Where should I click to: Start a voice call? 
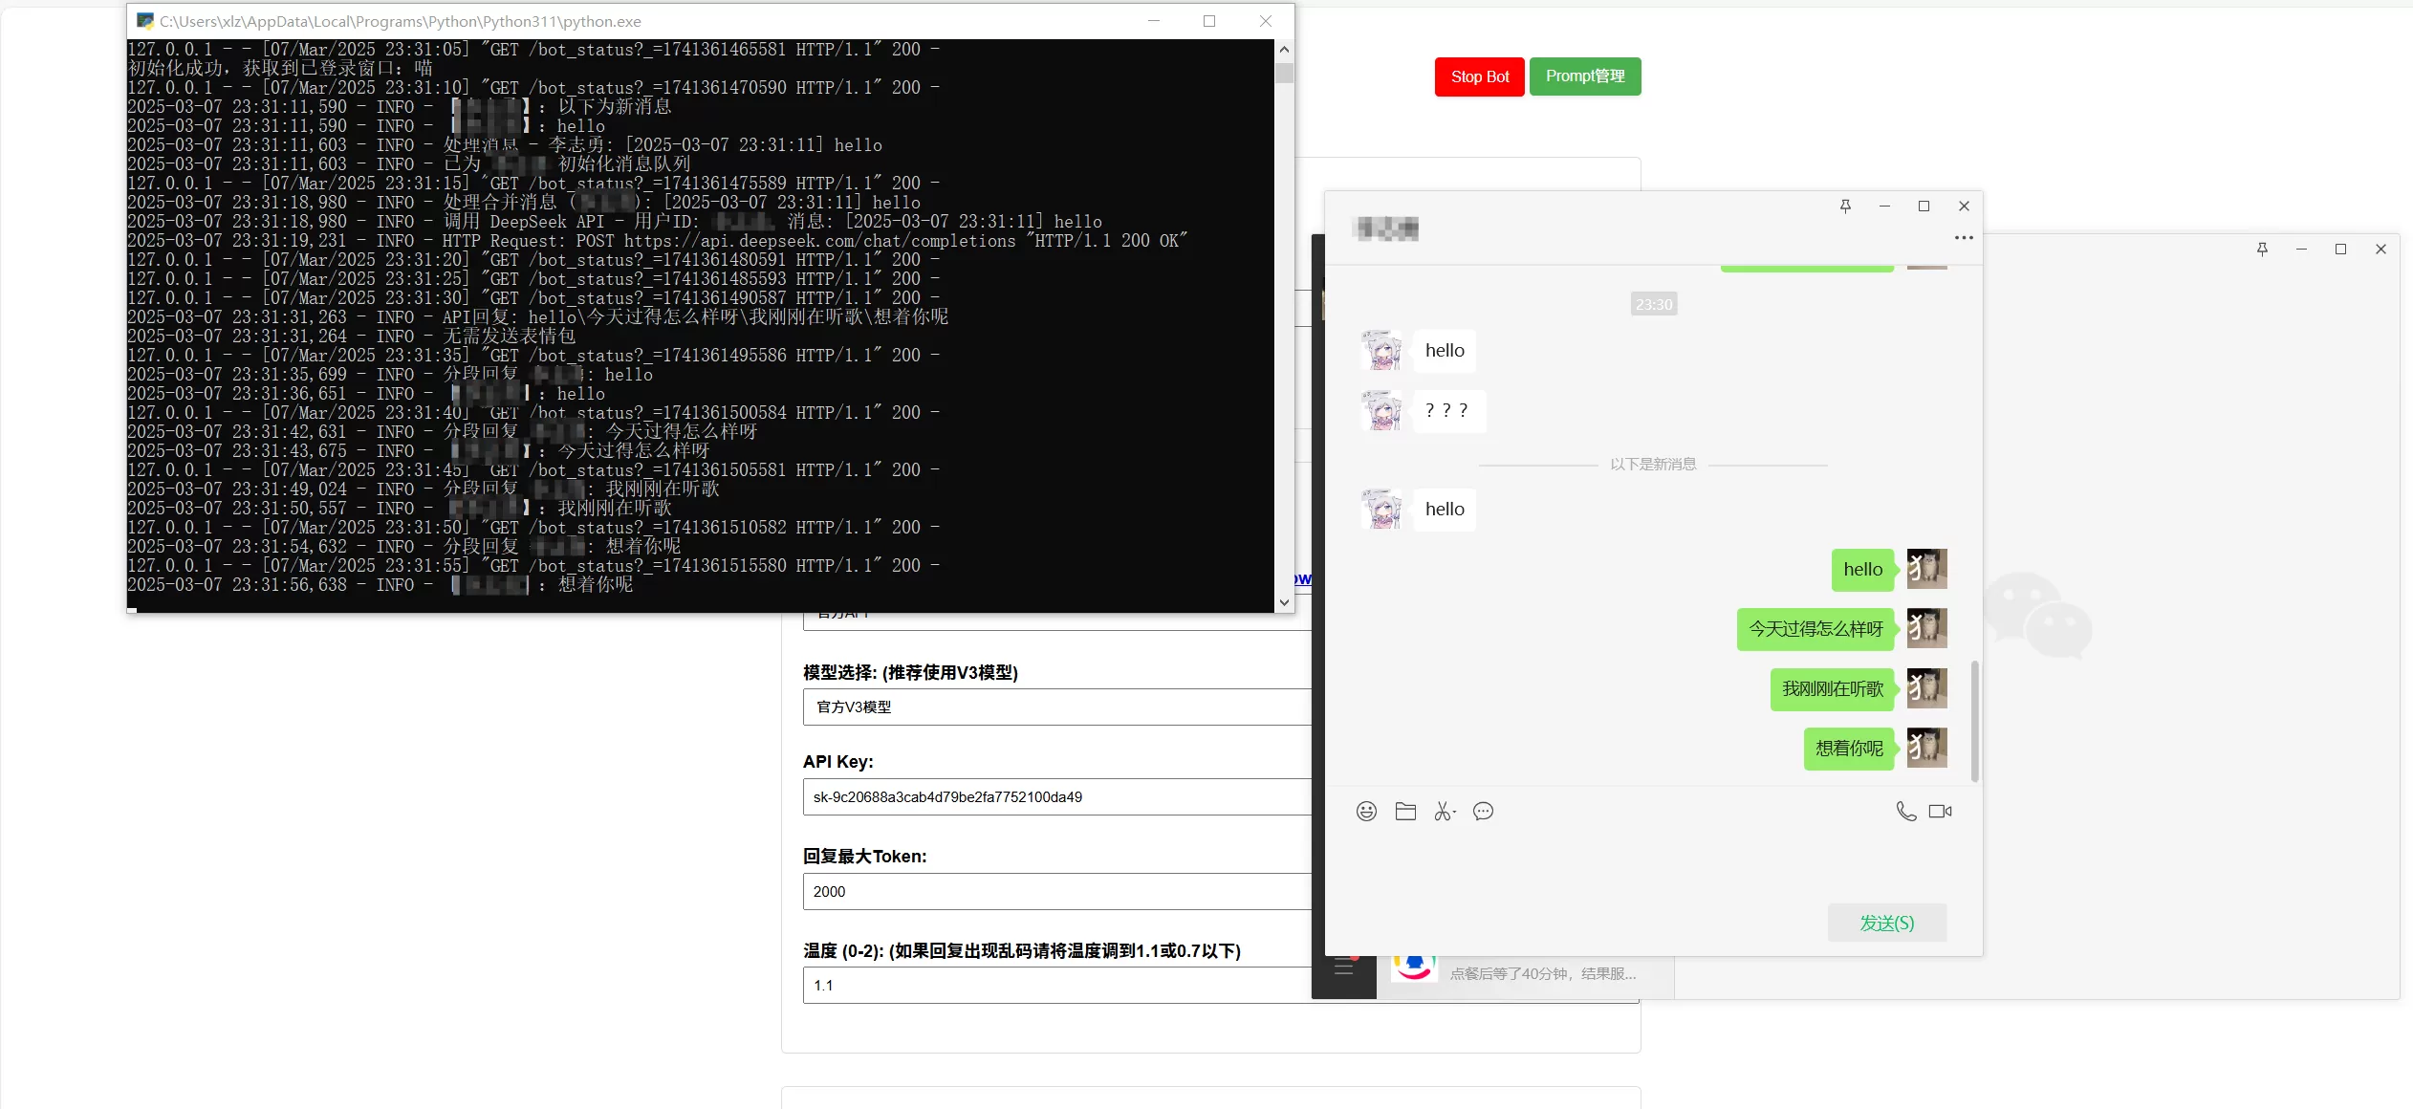point(1905,812)
